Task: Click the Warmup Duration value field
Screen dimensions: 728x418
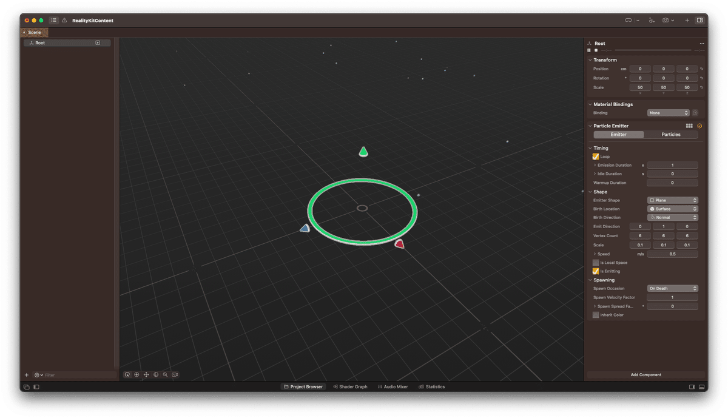Action: point(672,183)
